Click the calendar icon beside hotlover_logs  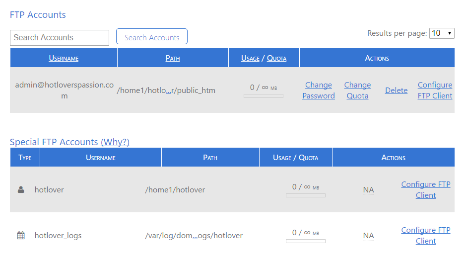(x=21, y=235)
